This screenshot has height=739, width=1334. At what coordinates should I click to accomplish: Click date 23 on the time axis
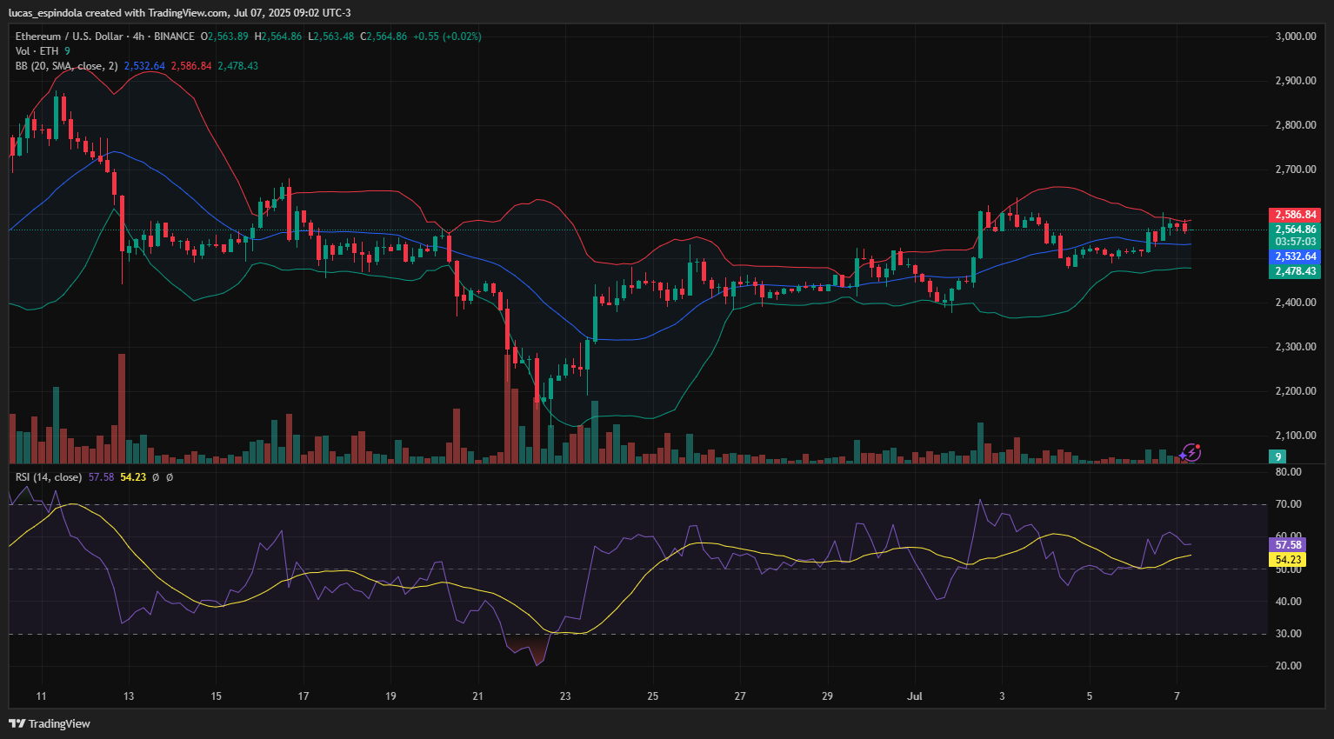point(565,696)
